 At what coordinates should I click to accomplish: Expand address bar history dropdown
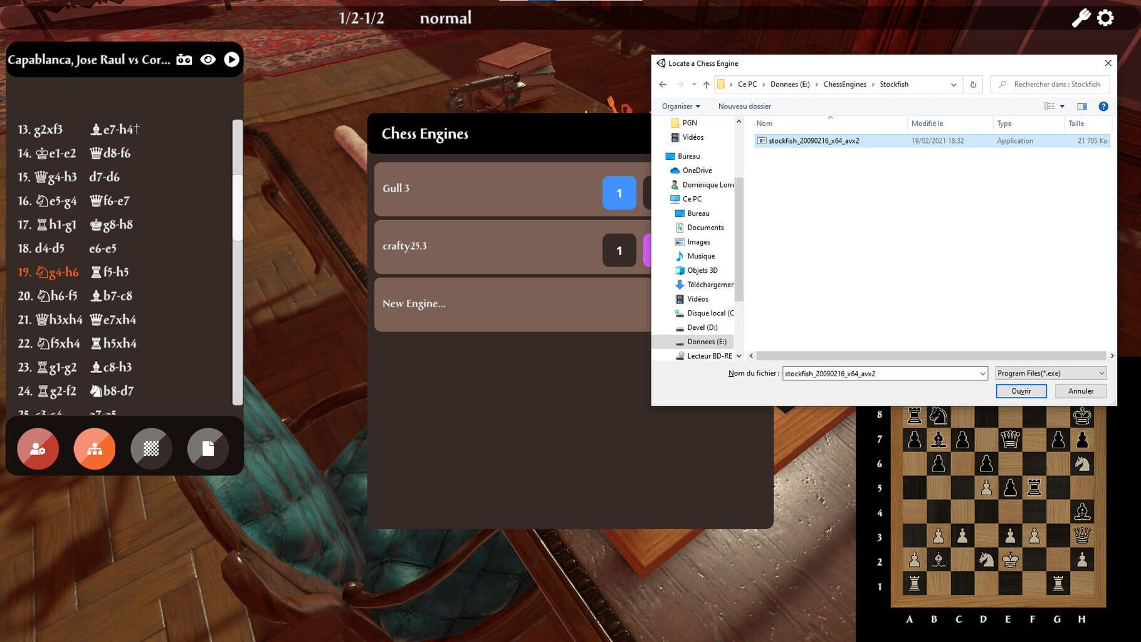(x=954, y=85)
